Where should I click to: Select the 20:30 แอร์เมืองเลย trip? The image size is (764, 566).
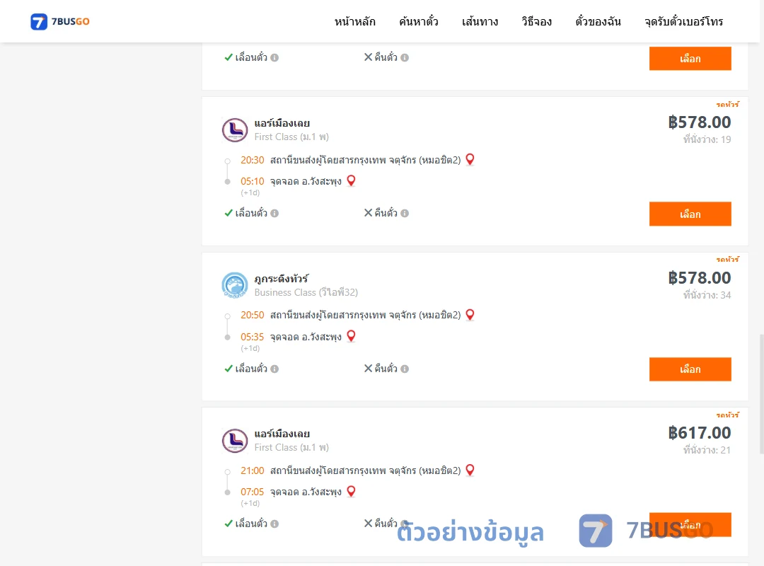(690, 214)
